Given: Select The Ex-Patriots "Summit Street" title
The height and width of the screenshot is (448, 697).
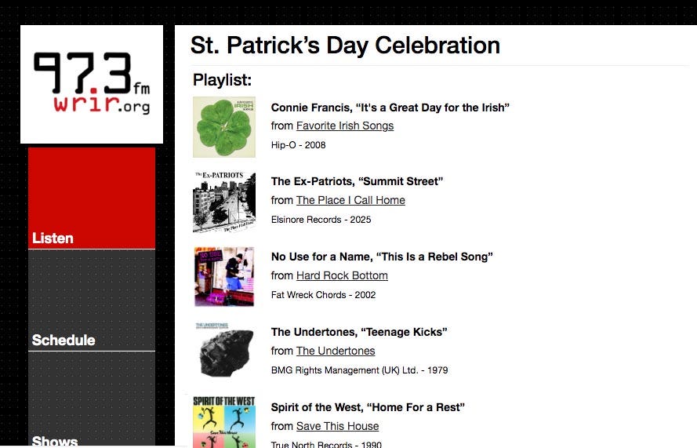Looking at the screenshot, I should point(357,181).
